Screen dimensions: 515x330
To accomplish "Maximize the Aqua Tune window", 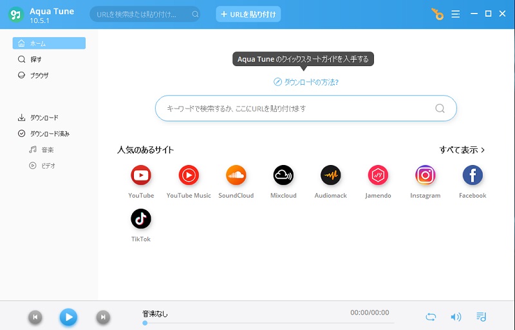I will tap(488, 13).
